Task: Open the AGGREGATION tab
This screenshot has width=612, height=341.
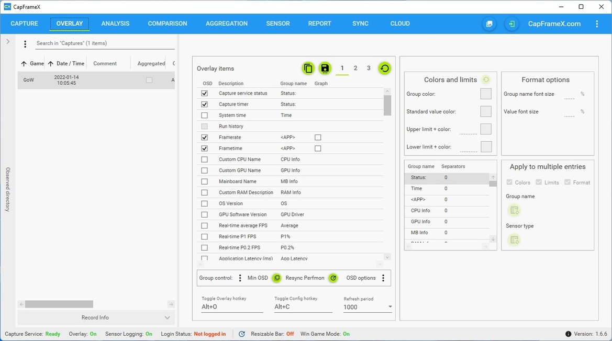Action: point(227,24)
